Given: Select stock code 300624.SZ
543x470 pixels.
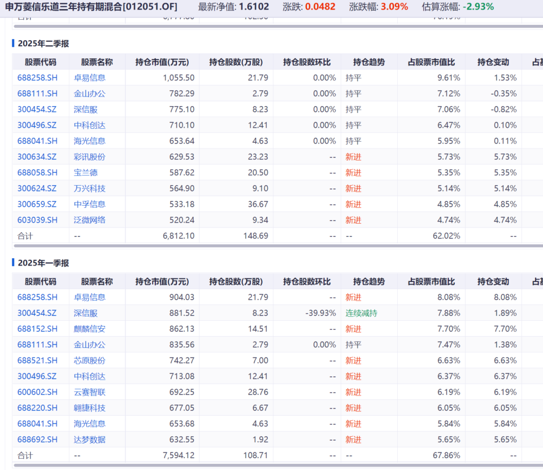Looking at the screenshot, I should click(37, 188).
